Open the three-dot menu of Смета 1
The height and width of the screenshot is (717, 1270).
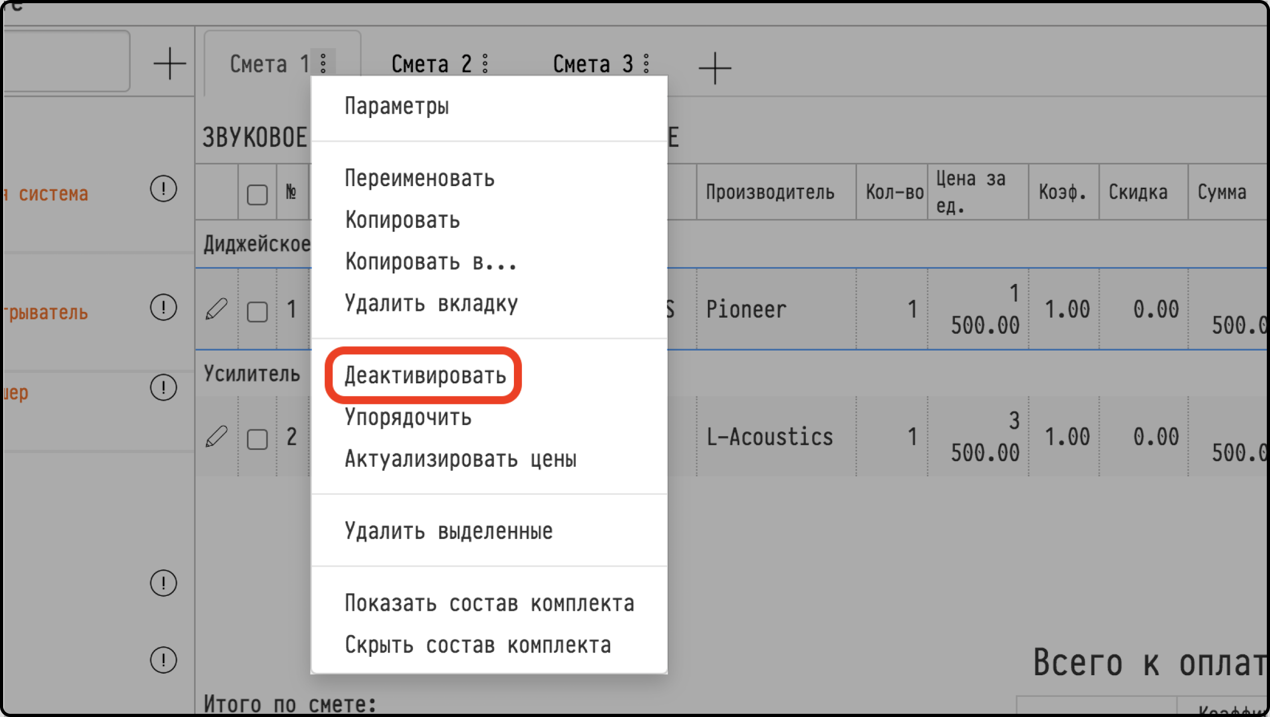tap(323, 63)
